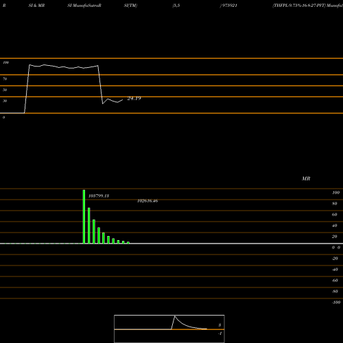The width and height of the screenshot is (343, 343).
Task: Click the header text SI MunafaSutraR
Action: (x=84, y=5)
